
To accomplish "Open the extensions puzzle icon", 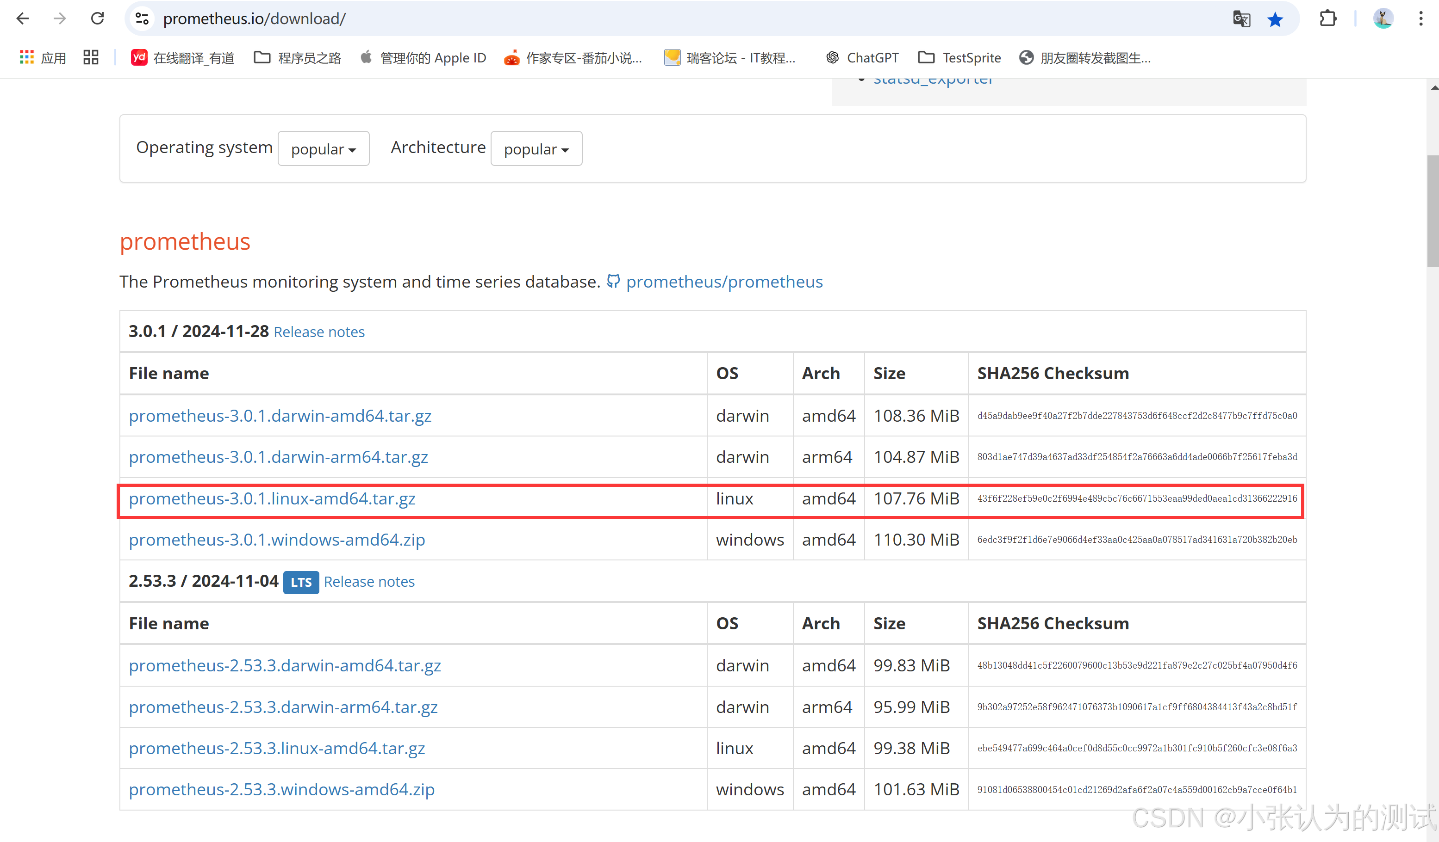I will coord(1327,19).
